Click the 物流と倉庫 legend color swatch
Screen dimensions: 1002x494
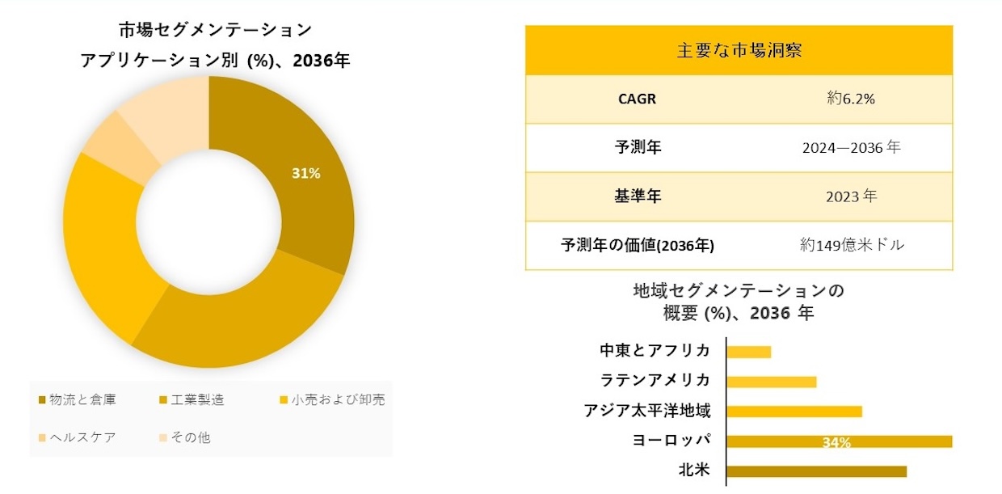coord(42,400)
